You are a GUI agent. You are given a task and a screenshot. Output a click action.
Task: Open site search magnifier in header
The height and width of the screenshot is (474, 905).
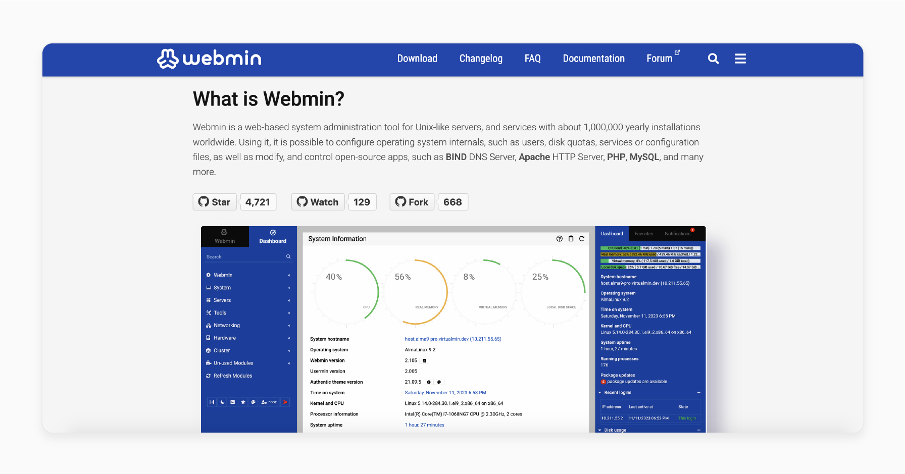[x=713, y=59]
